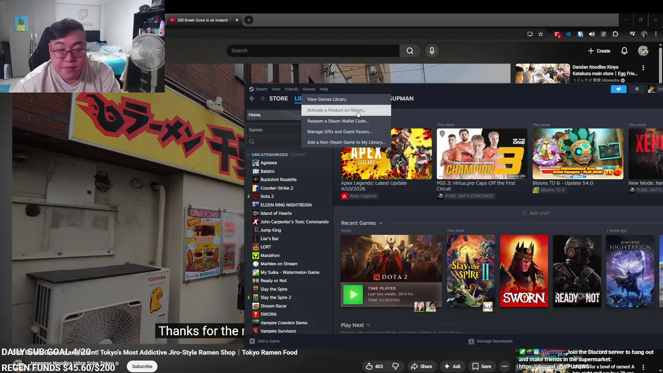The width and height of the screenshot is (663, 373).
Task: Click the YouTube Create button
Action: 599,51
